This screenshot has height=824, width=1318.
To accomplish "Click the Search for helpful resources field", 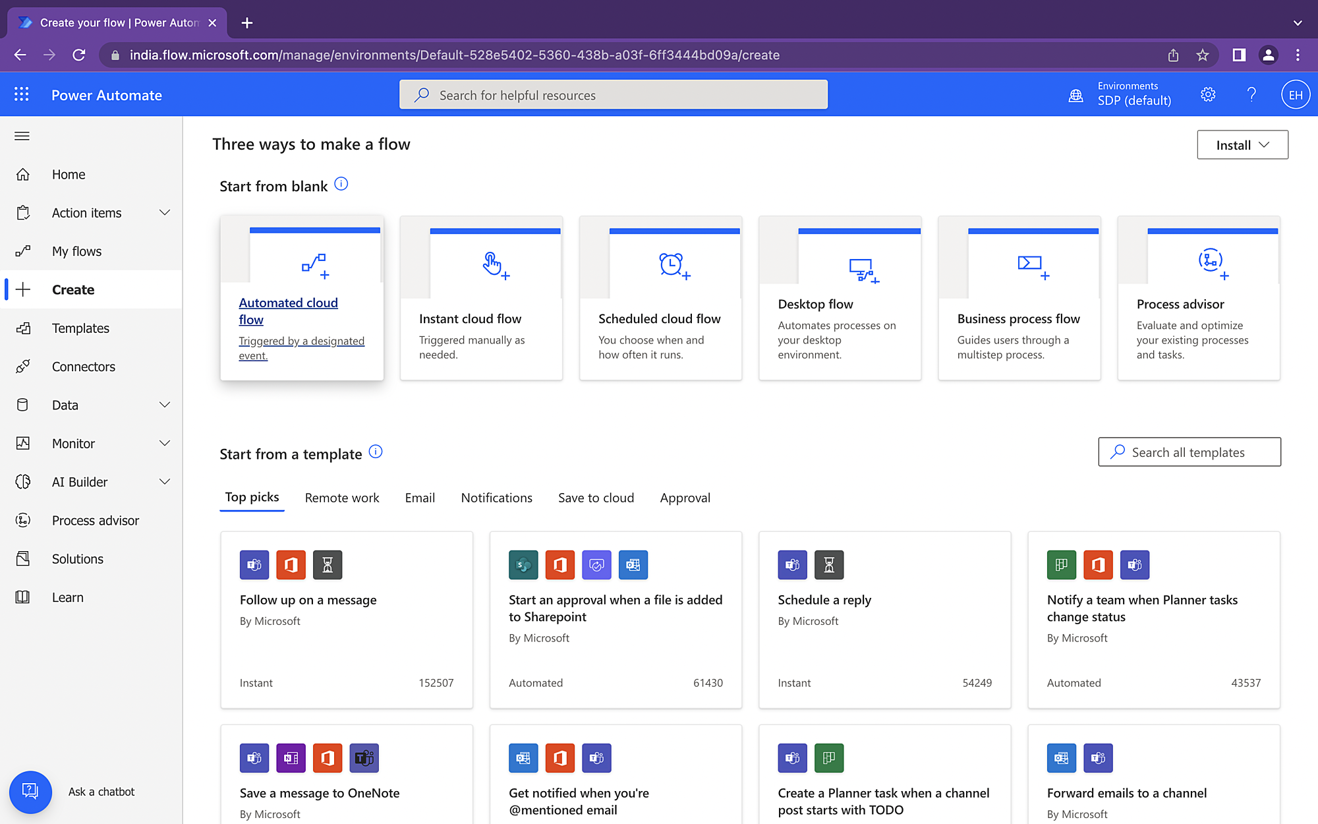I will pos(614,95).
